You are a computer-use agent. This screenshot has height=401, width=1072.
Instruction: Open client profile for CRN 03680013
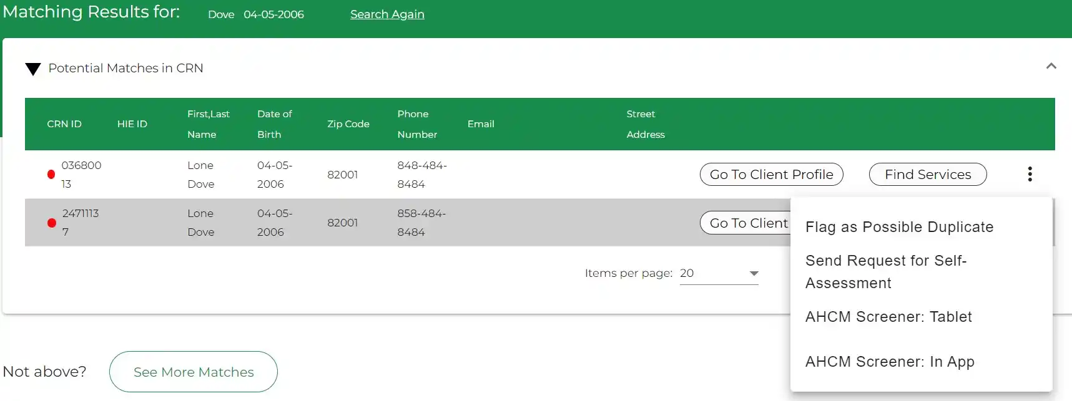click(x=771, y=175)
